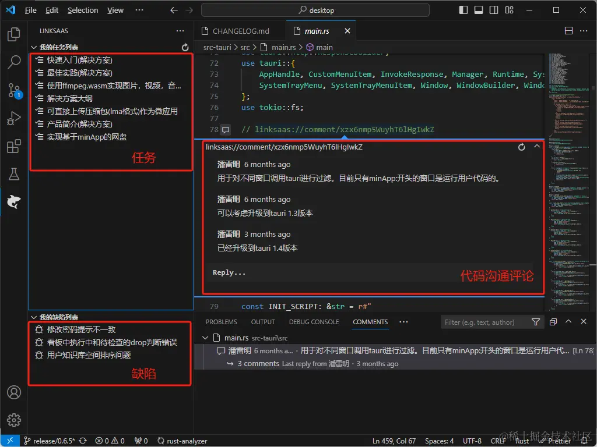Open the Explorer view in activity bar
Screen dimensions: 597x447
tap(14, 34)
